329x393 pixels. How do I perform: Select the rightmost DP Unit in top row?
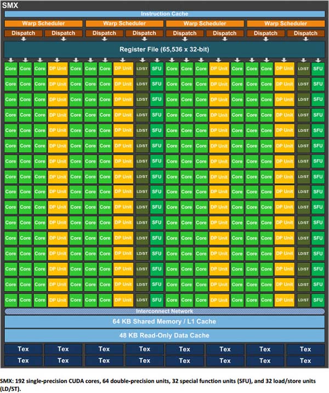coord(284,69)
